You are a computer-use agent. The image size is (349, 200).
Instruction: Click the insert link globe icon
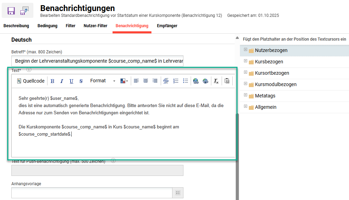[195, 81]
